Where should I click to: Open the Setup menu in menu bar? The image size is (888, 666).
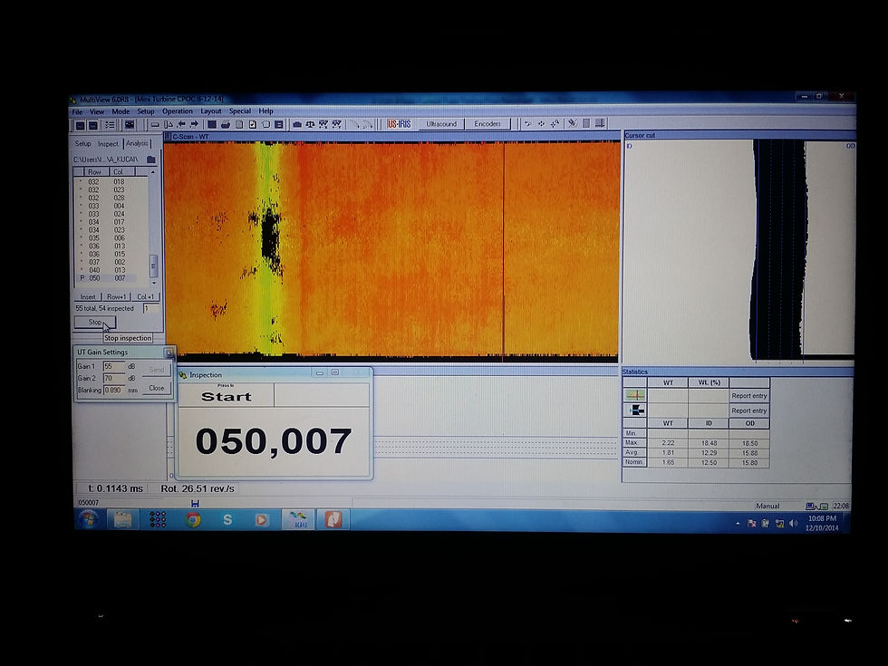tap(146, 111)
